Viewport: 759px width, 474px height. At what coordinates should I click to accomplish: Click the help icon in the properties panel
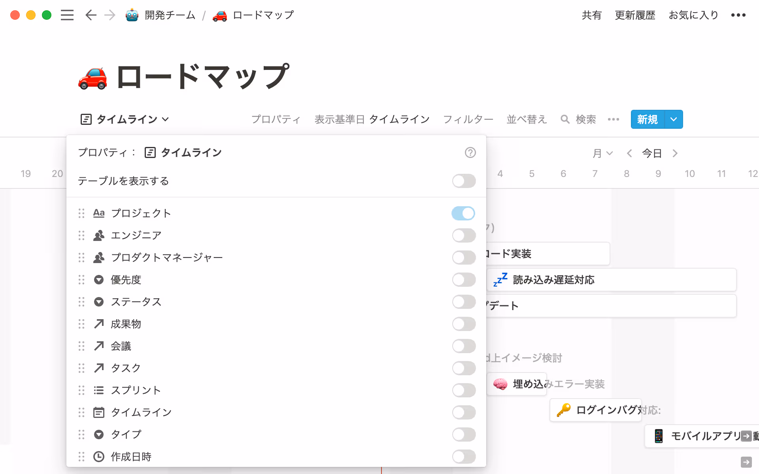[x=470, y=152]
